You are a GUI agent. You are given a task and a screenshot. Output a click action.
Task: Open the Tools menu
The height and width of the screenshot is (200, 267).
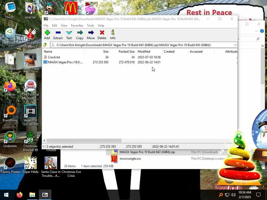[x=90, y=26]
